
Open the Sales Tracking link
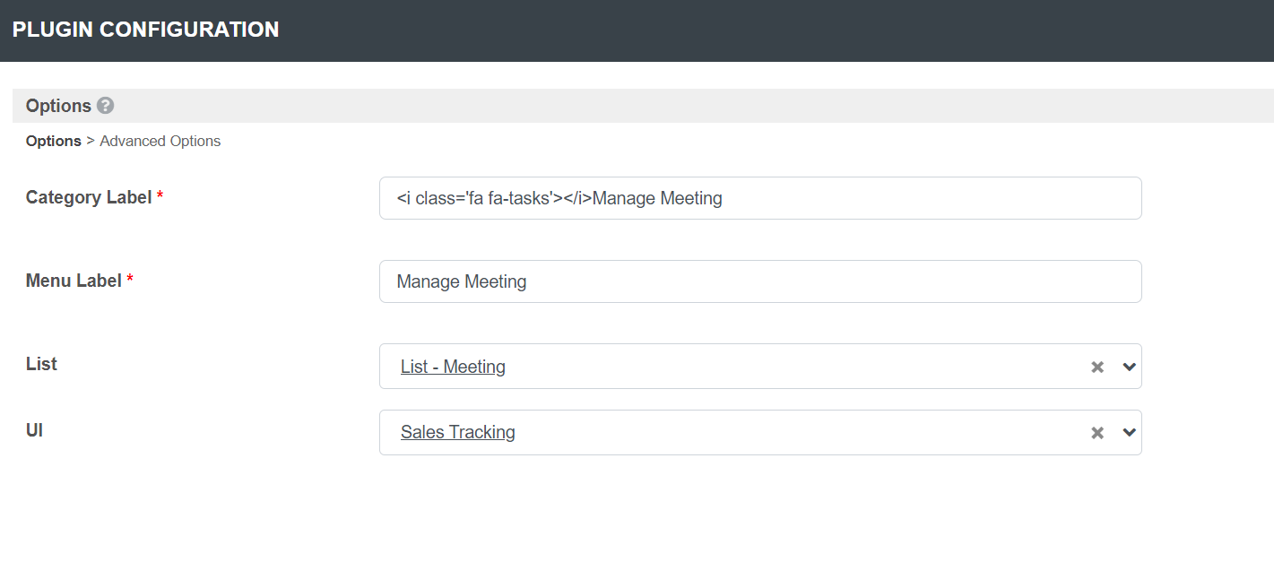(x=457, y=433)
